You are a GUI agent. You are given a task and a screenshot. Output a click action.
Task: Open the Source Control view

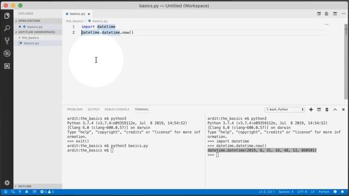click(7, 41)
